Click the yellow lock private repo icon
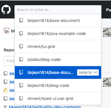Screen dimensions: 111x108 click(6, 90)
